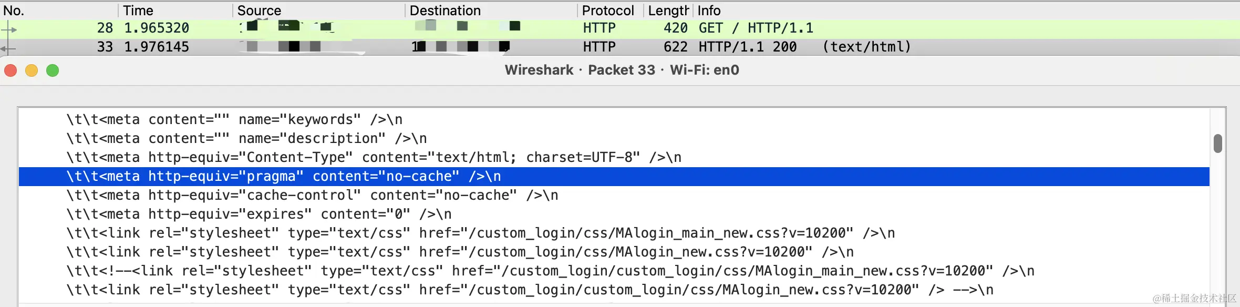This screenshot has height=307, width=1240.
Task: Select the http-equiv="expires" meta line
Action: click(x=259, y=214)
